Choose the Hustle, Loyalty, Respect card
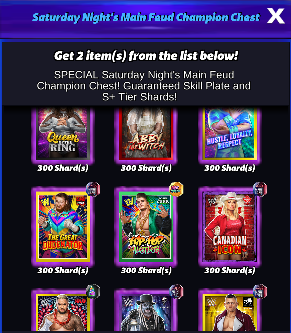 [230, 133]
